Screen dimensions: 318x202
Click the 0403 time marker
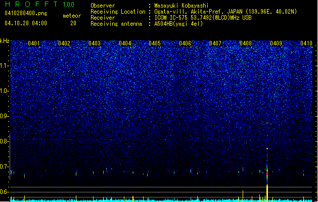tap(95, 43)
